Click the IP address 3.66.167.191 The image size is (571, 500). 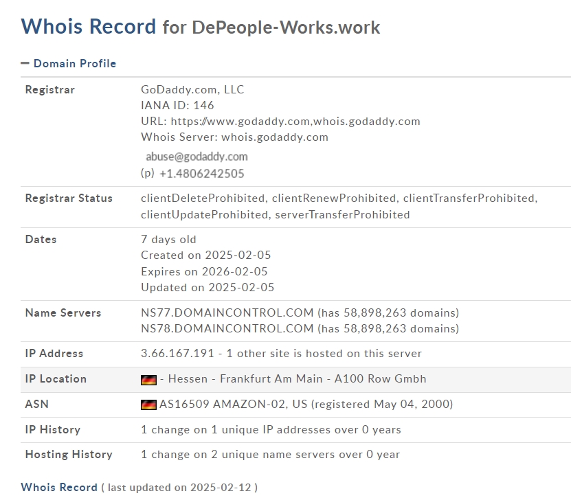pos(177,353)
